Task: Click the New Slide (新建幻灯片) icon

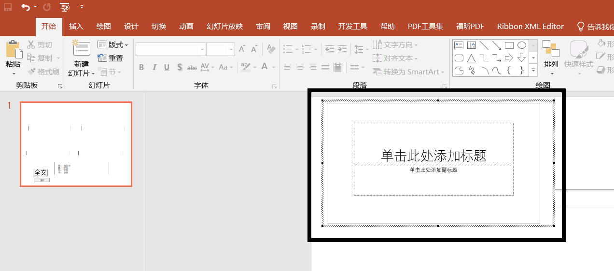Action: (x=81, y=49)
